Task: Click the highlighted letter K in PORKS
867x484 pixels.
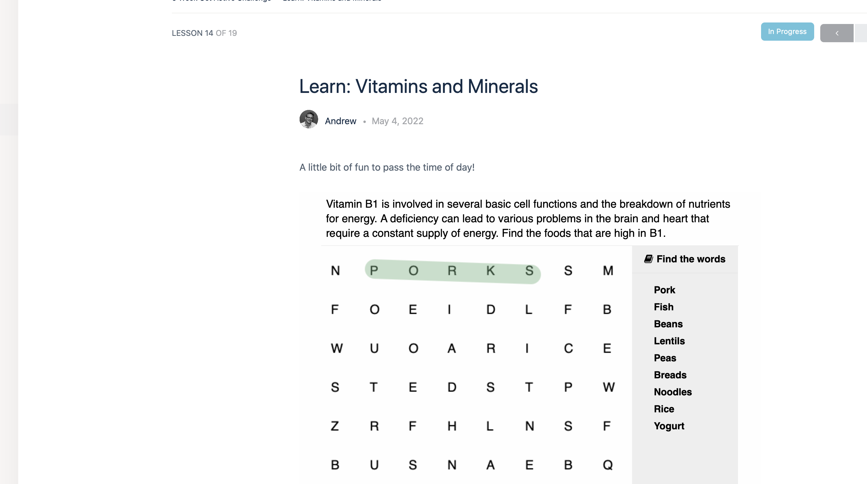Action: (491, 271)
